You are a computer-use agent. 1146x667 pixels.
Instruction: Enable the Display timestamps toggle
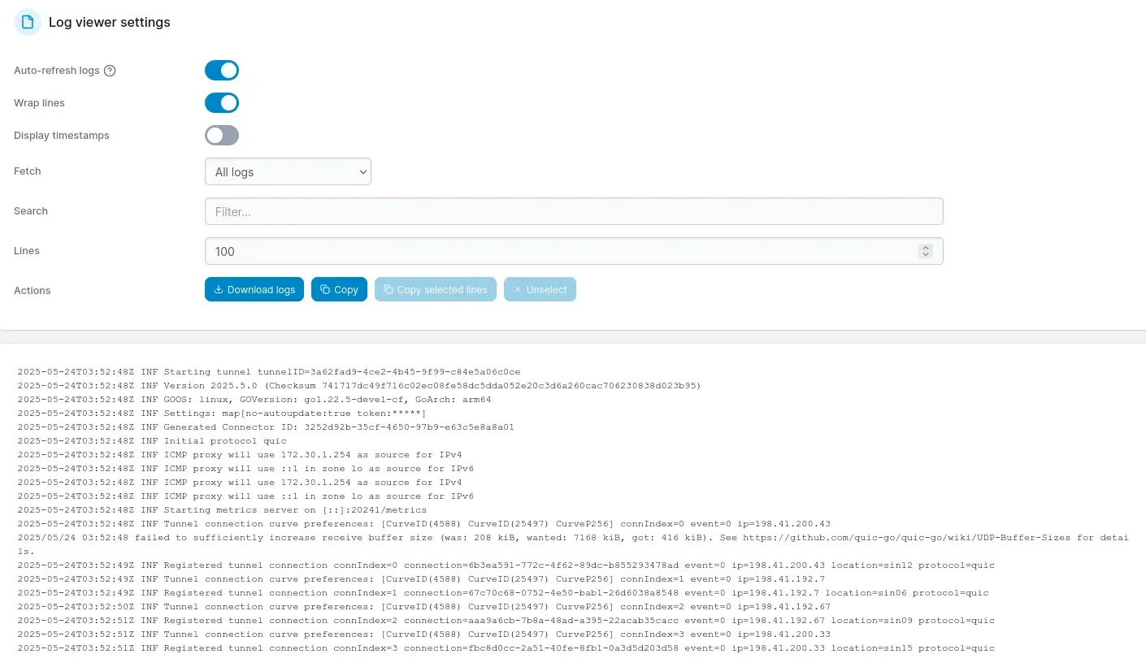(222, 136)
